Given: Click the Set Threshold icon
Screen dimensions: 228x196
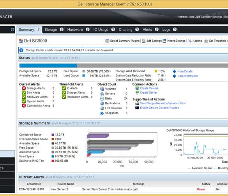Looking at the screenshot, I should tap(206, 41).
